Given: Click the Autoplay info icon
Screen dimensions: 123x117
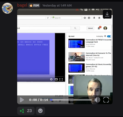Looking at the screenshot, I should pos(105,36).
